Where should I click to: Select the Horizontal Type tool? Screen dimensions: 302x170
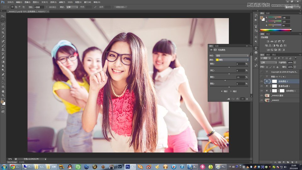point(3,79)
